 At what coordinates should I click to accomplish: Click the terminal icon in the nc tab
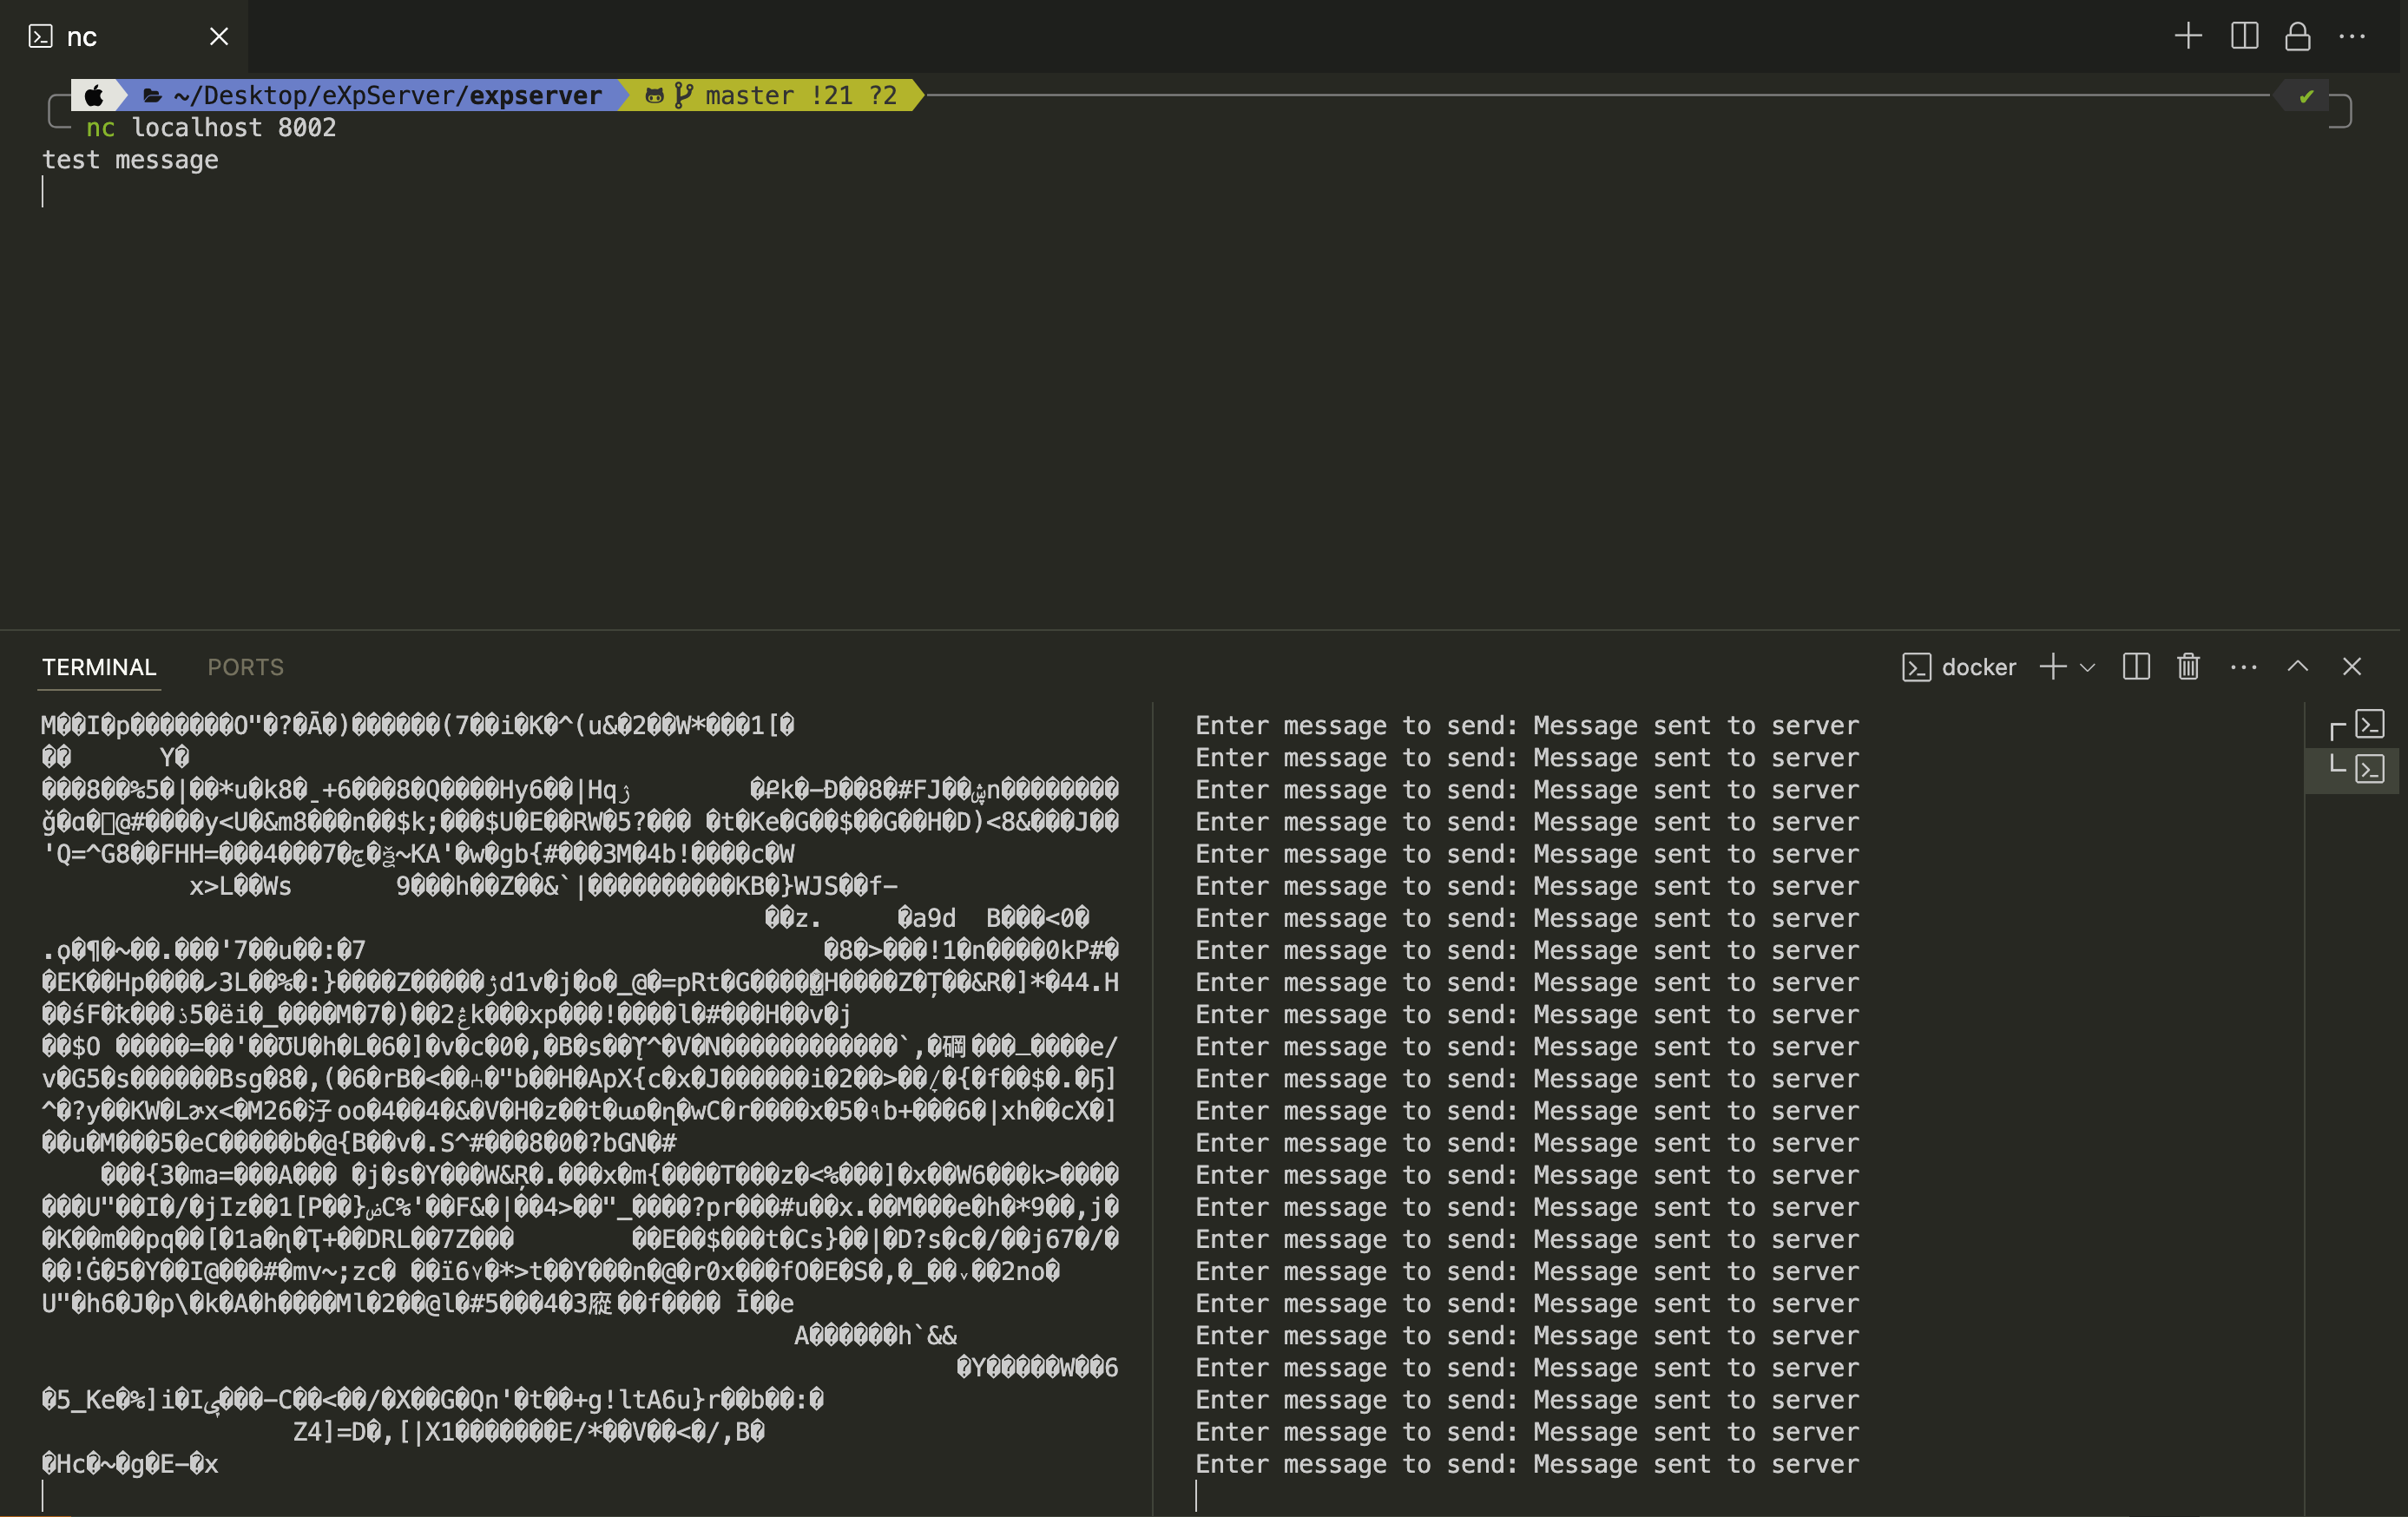[40, 37]
